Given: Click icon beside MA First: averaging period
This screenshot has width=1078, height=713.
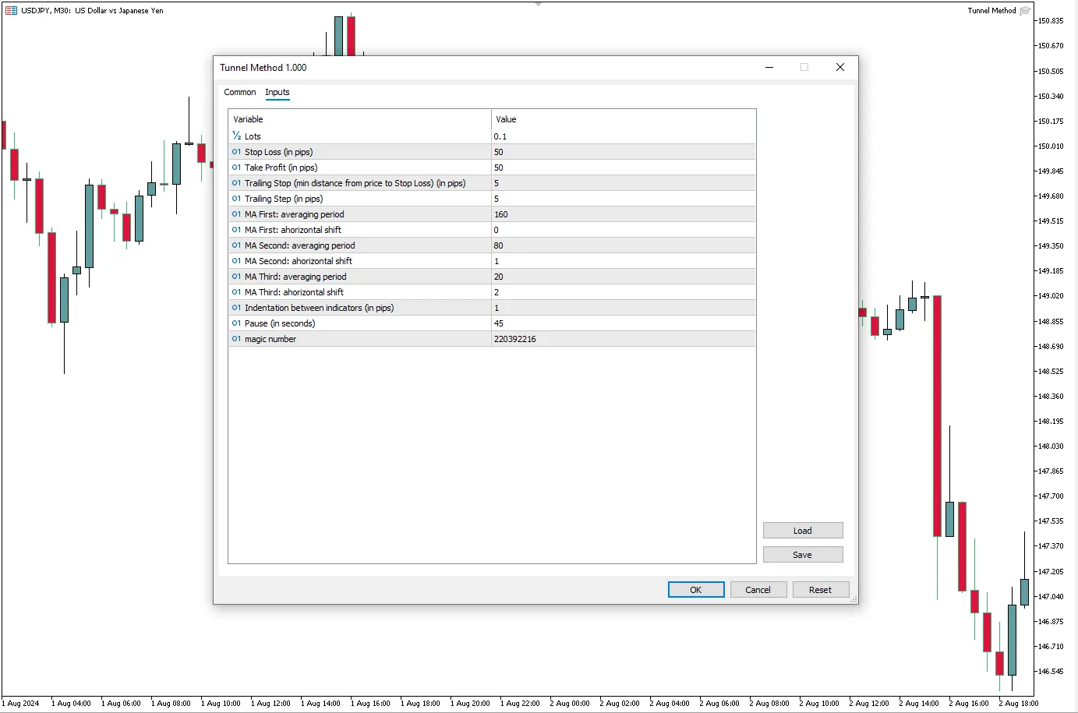Looking at the screenshot, I should point(236,214).
